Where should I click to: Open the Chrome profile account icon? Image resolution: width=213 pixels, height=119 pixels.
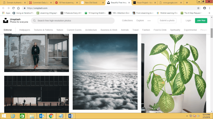click(204, 8)
